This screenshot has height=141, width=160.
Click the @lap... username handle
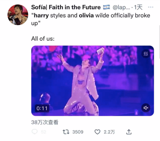(x=121, y=7)
